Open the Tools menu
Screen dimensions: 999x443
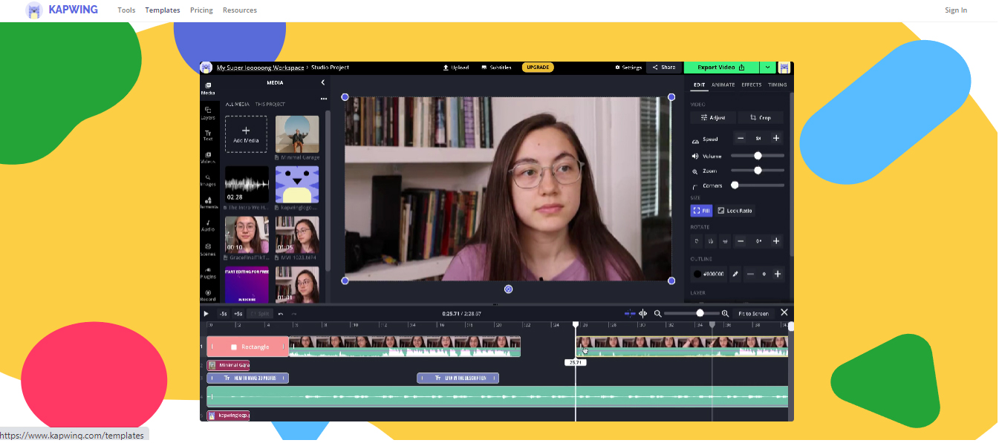[126, 10]
